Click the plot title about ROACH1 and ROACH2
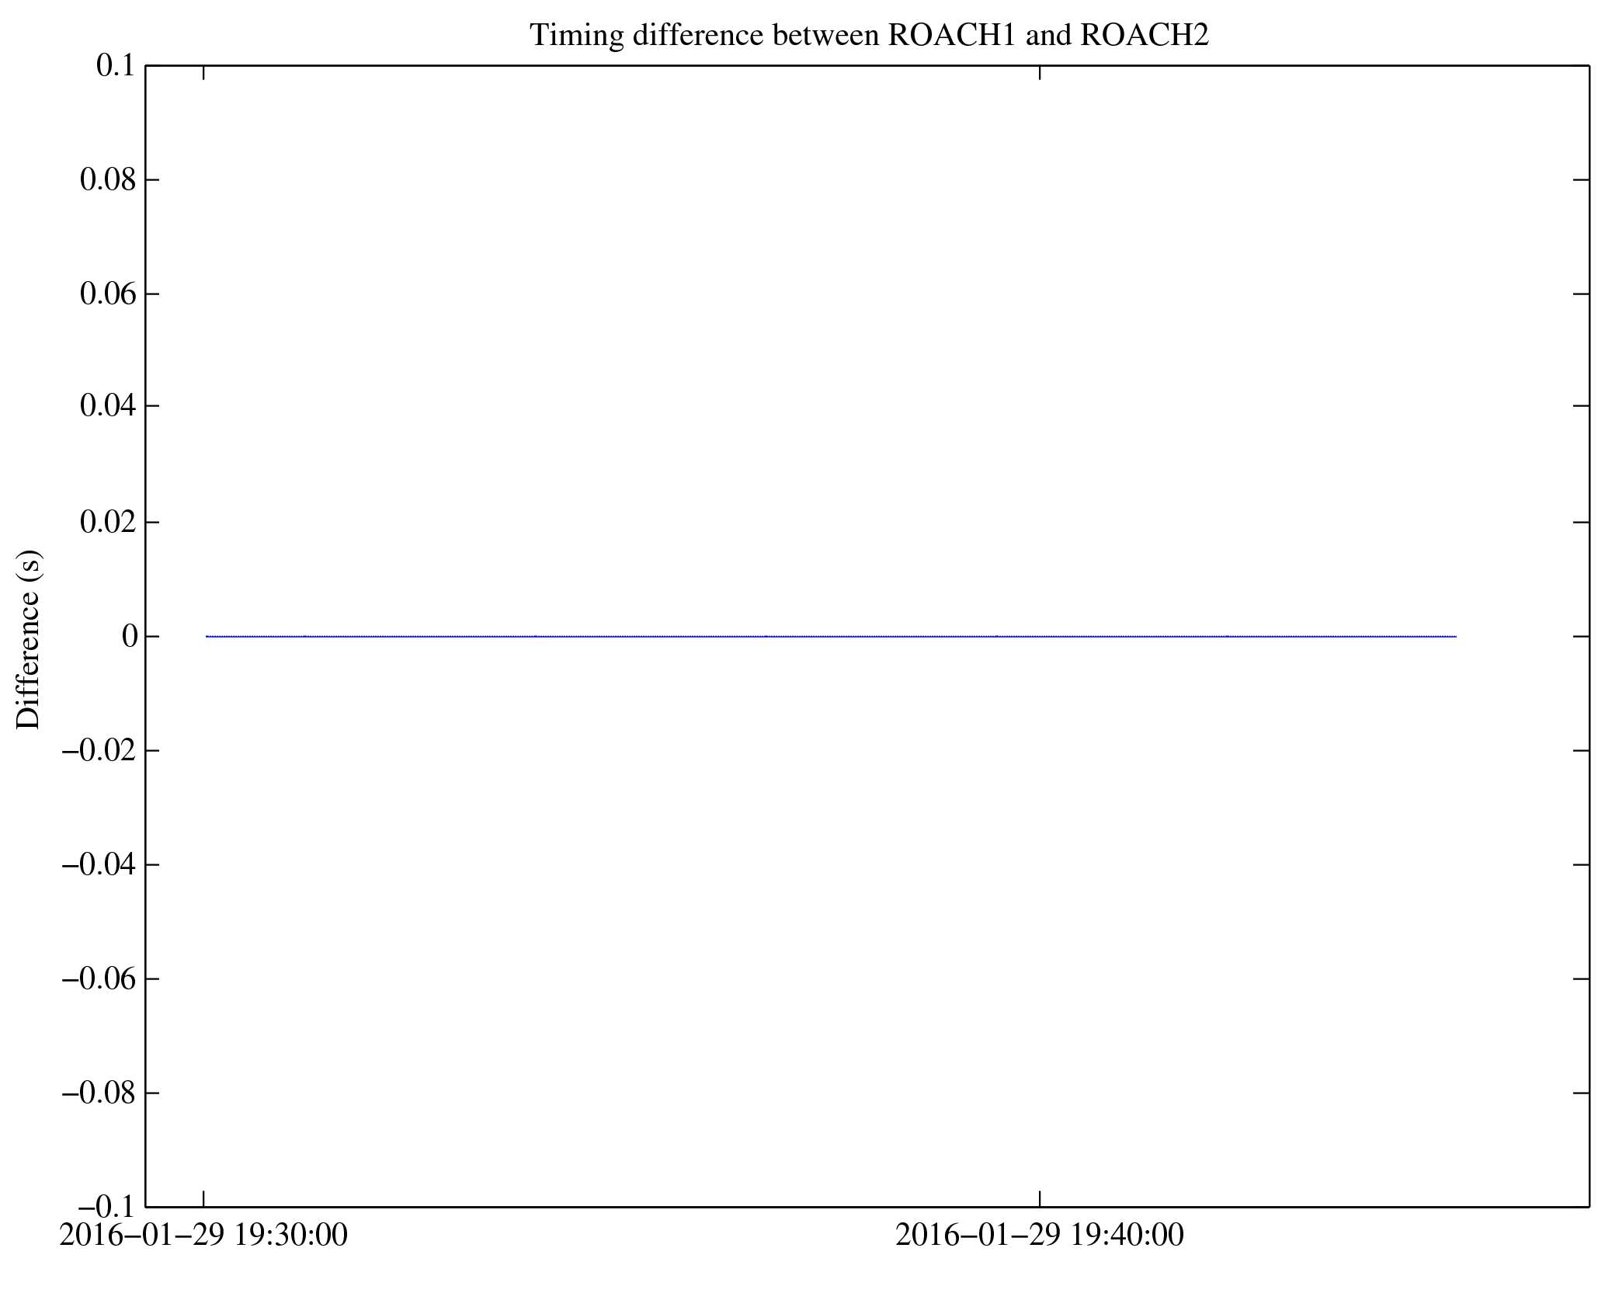The height and width of the screenshot is (1307, 1605). coord(869,36)
